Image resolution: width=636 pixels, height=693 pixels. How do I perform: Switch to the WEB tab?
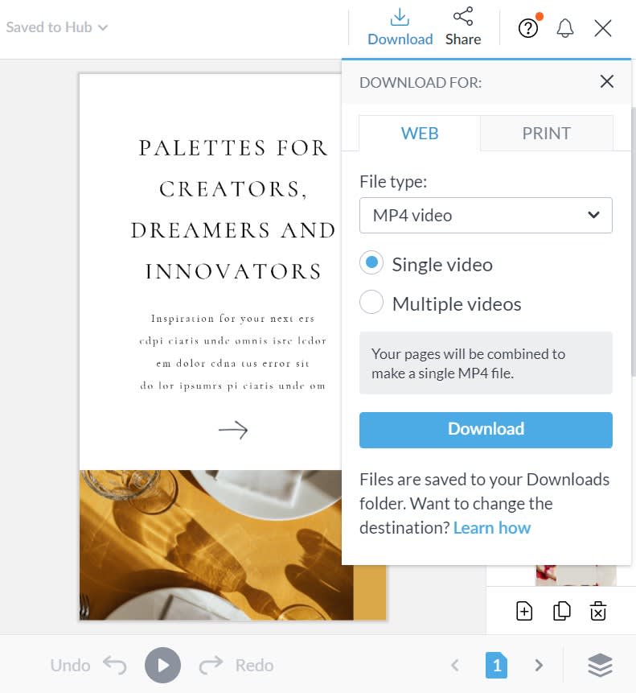[419, 133]
